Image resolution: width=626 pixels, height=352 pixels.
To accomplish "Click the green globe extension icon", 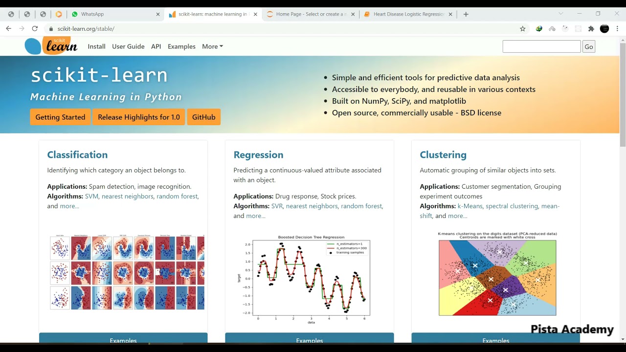I will (539, 29).
